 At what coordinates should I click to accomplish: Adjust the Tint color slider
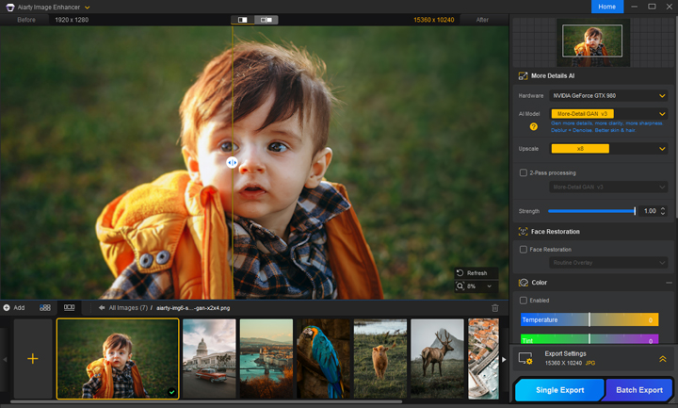[x=589, y=339]
